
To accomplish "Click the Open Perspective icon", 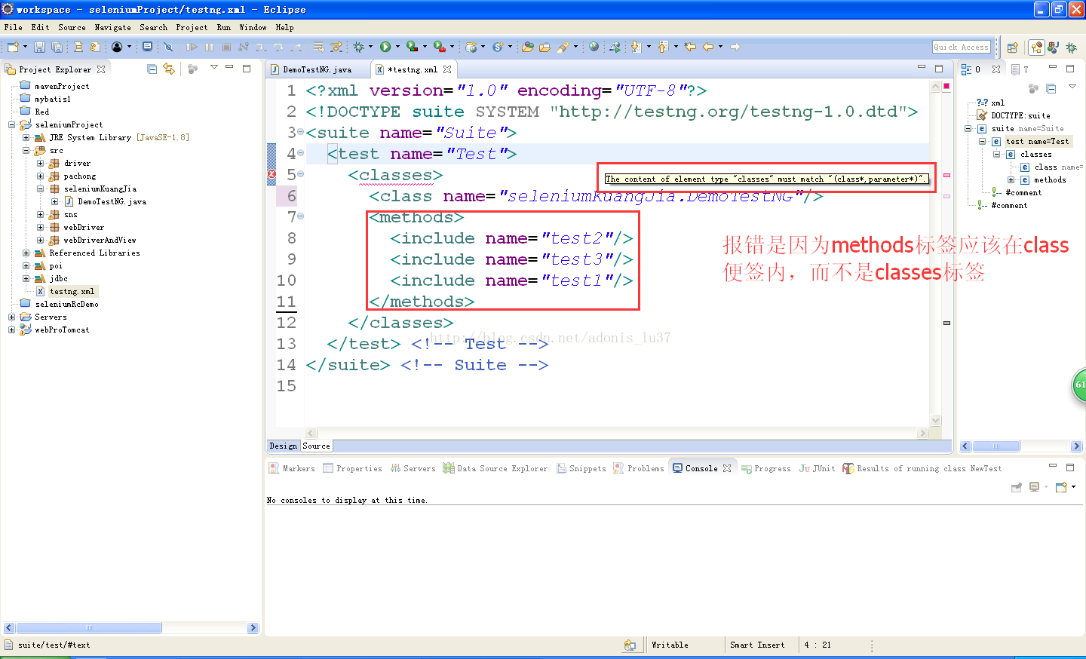I will pos(1013,48).
